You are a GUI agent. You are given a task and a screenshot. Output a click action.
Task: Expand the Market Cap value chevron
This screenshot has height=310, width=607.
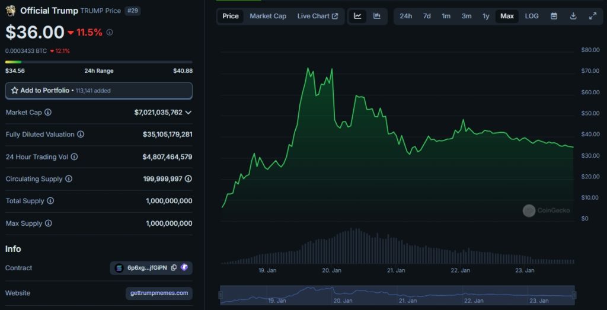(x=188, y=113)
